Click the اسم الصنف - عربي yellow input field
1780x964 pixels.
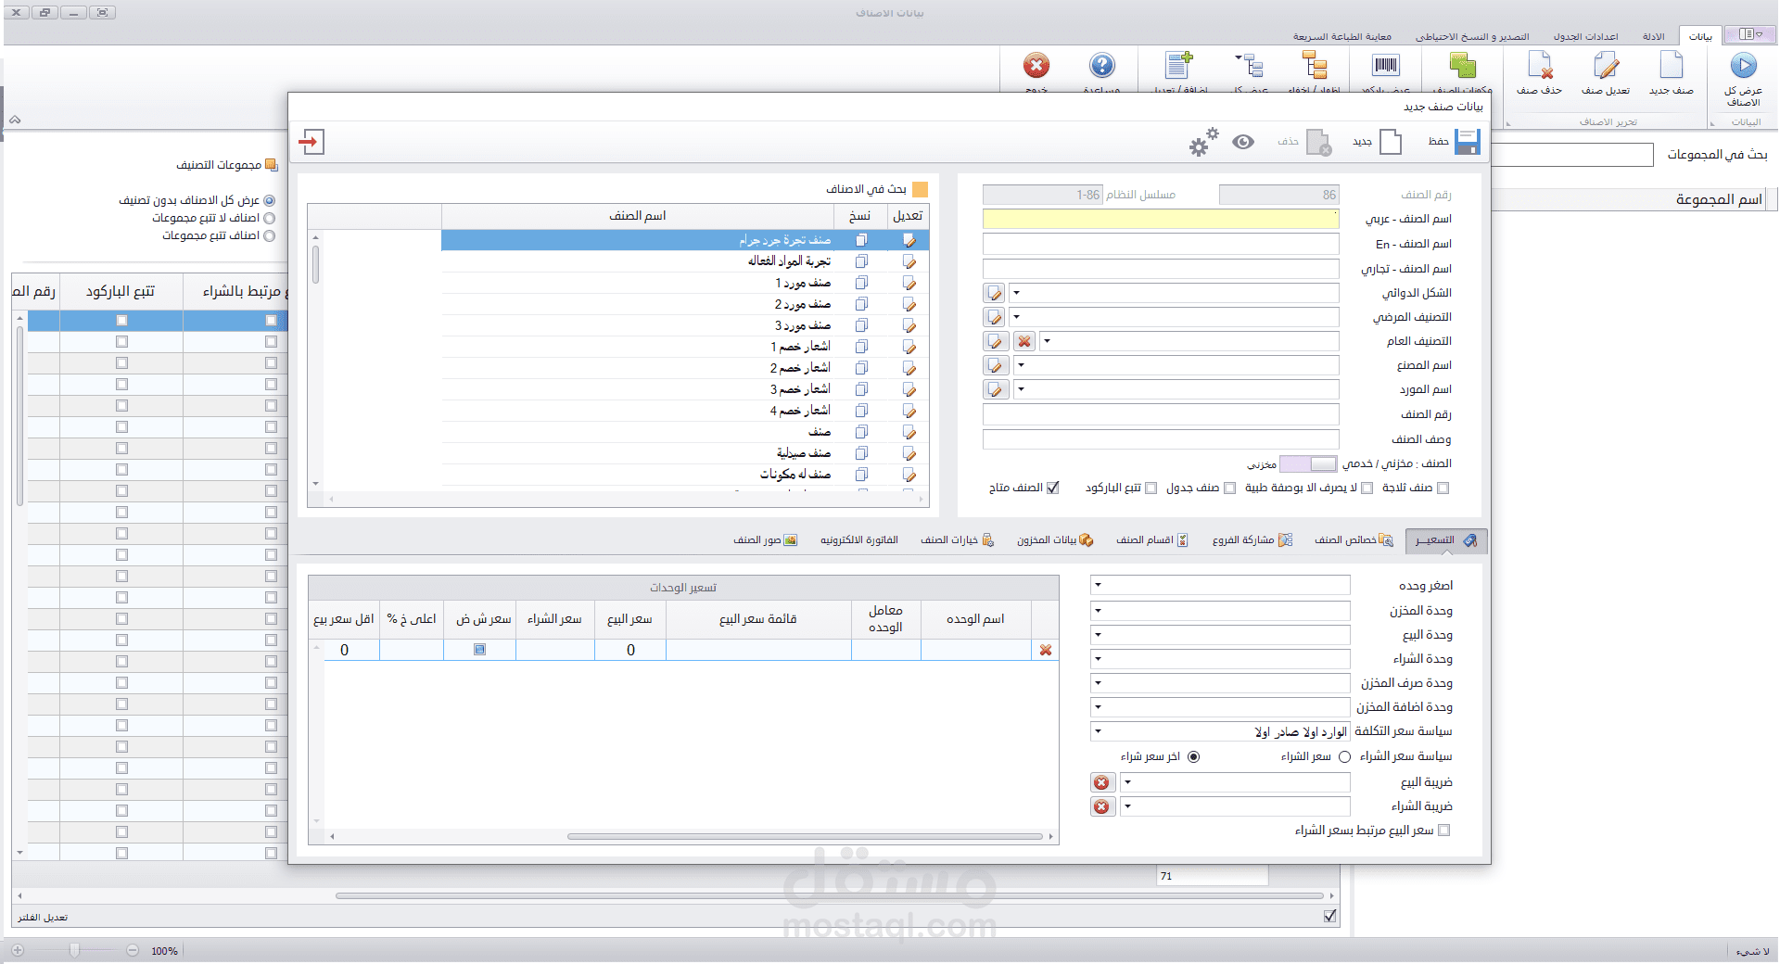coord(1161,219)
